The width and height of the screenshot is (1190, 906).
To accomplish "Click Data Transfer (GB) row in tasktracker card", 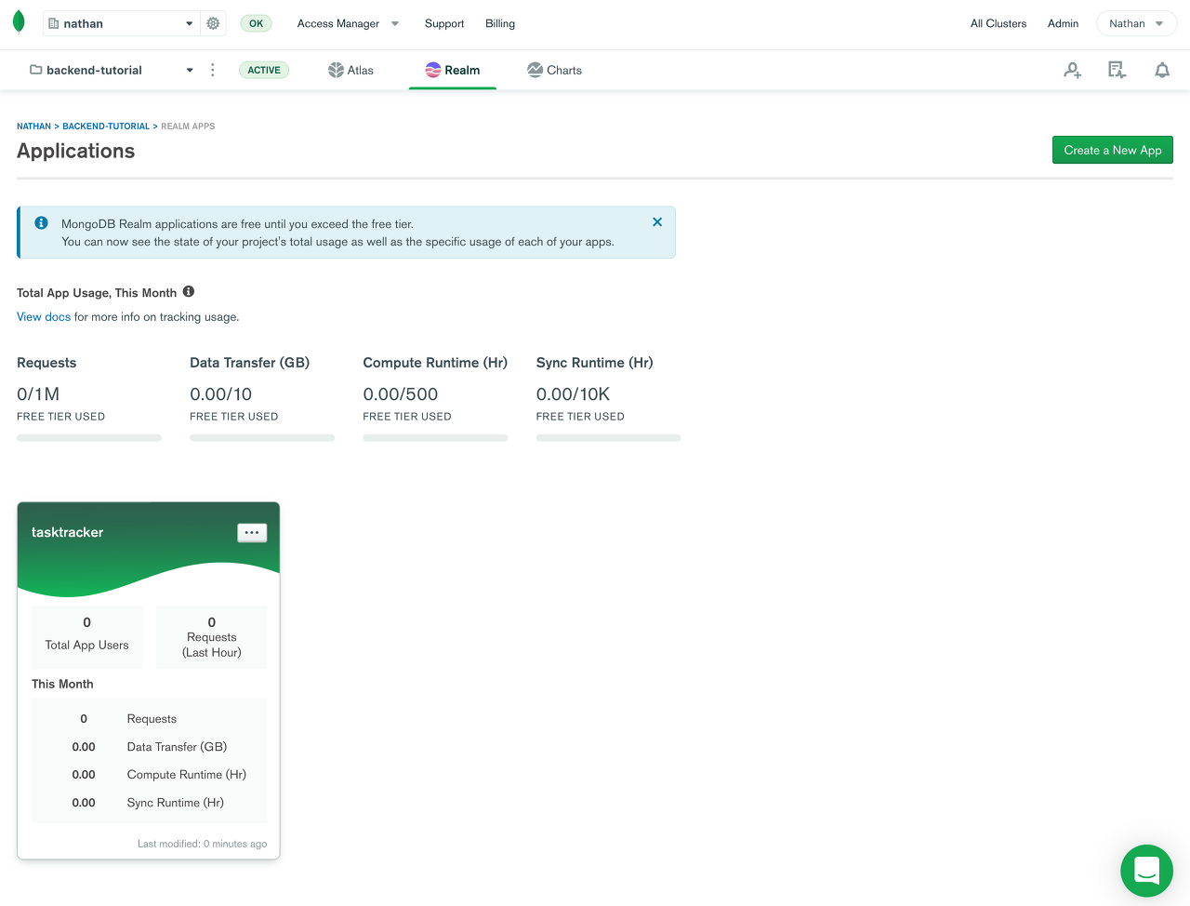I will pos(149,747).
